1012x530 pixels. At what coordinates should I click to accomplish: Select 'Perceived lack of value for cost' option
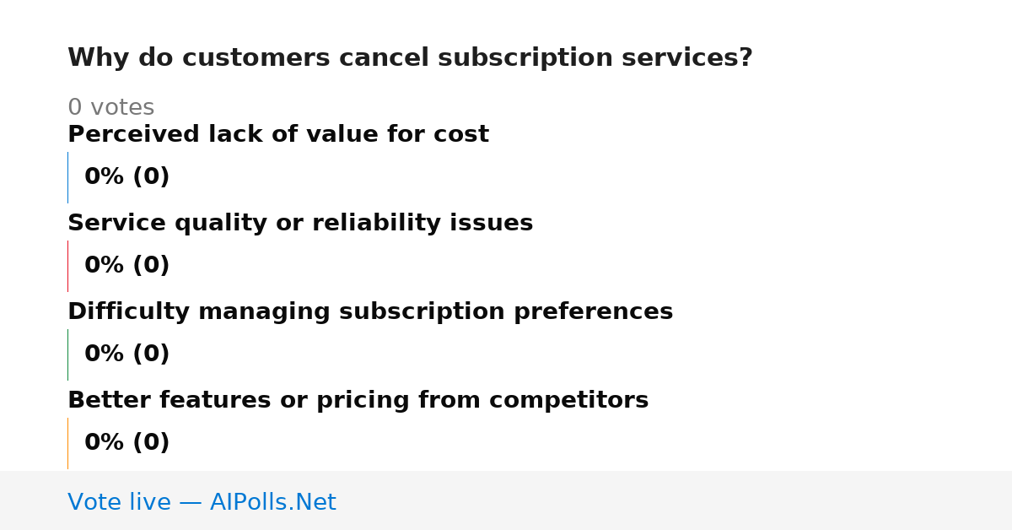point(278,135)
